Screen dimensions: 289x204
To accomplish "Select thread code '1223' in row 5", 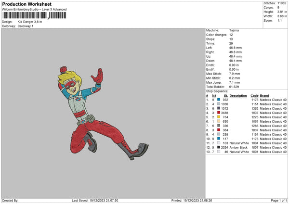I will coord(255,117).
